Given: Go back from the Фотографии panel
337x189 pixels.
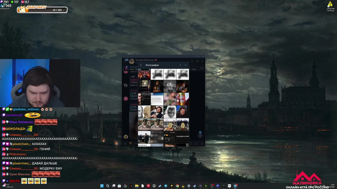Looking at the screenshot, I should (x=141, y=65).
